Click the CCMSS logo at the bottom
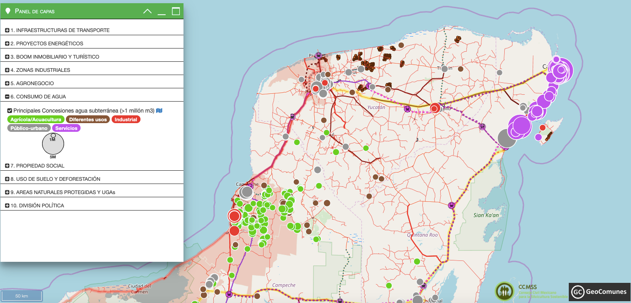Screen dimensions: 631x303 (504, 289)
